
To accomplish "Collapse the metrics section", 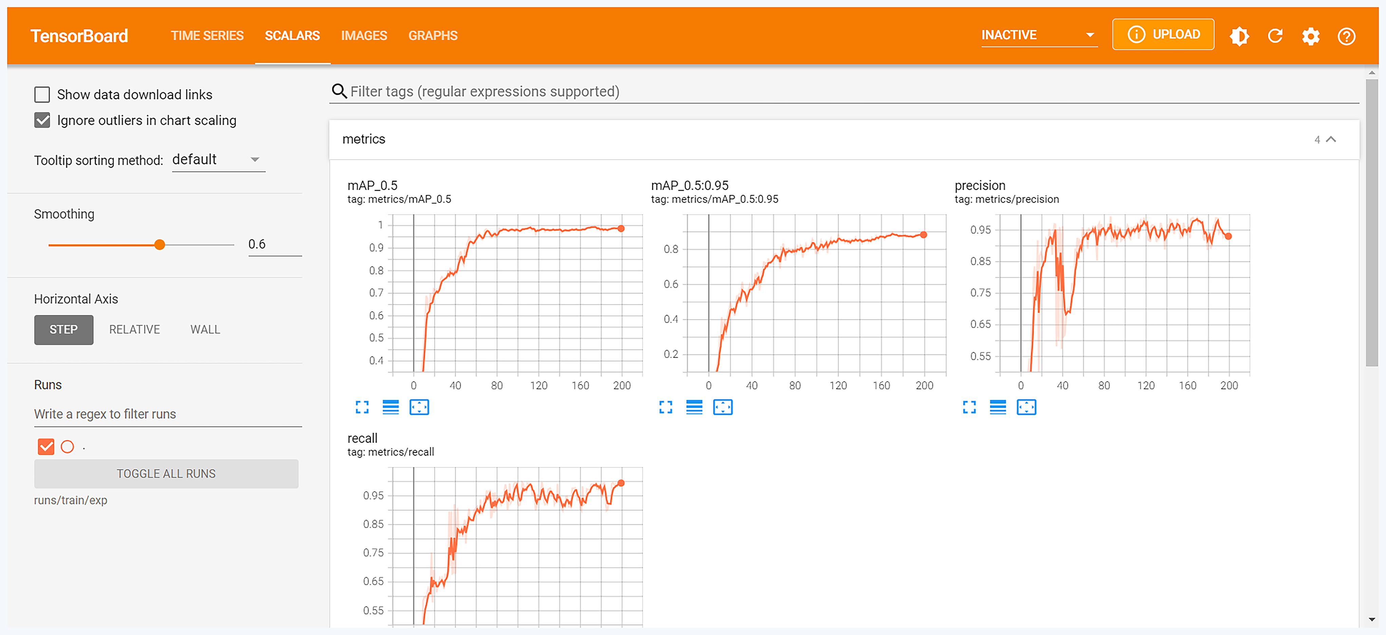I will click(x=1331, y=139).
